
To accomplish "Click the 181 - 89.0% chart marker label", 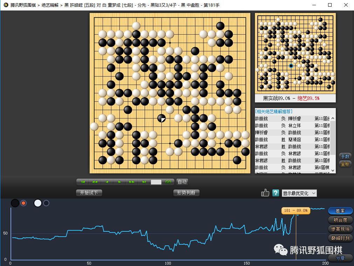I will (296, 210).
